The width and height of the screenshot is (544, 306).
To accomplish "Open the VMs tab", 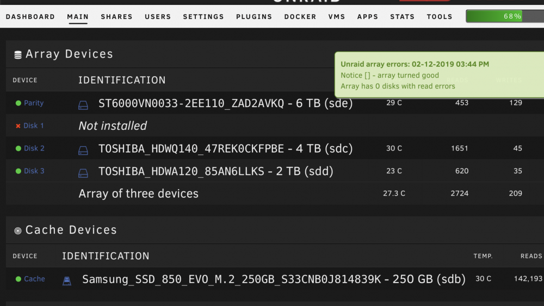I will point(337,17).
